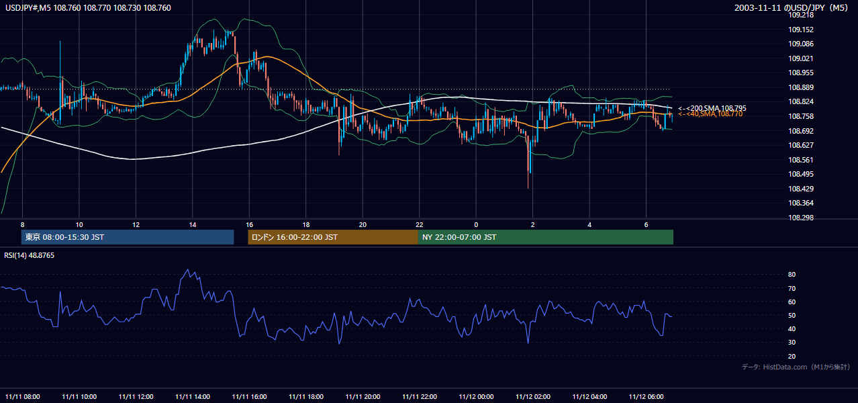
Task: Click the RSI(14) 48.8765 indicator label
Action: (x=30, y=255)
